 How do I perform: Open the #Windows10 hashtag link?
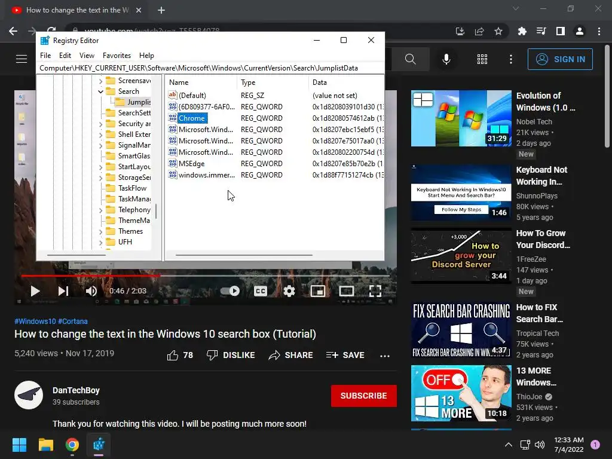(x=35, y=321)
